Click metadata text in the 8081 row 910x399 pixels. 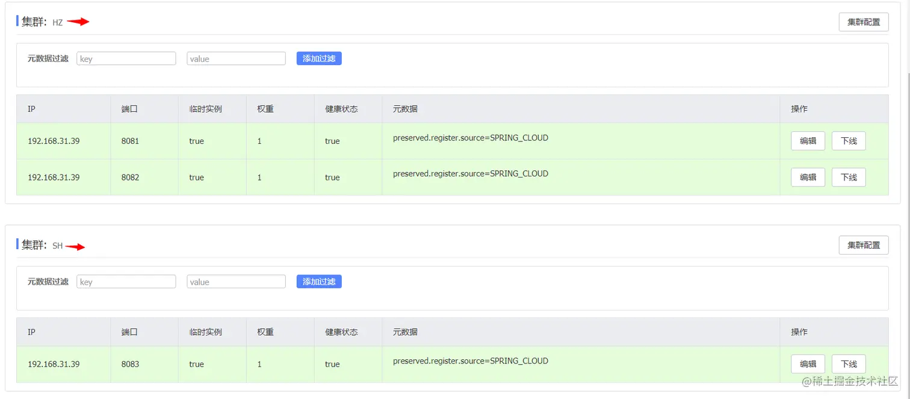[471, 138]
